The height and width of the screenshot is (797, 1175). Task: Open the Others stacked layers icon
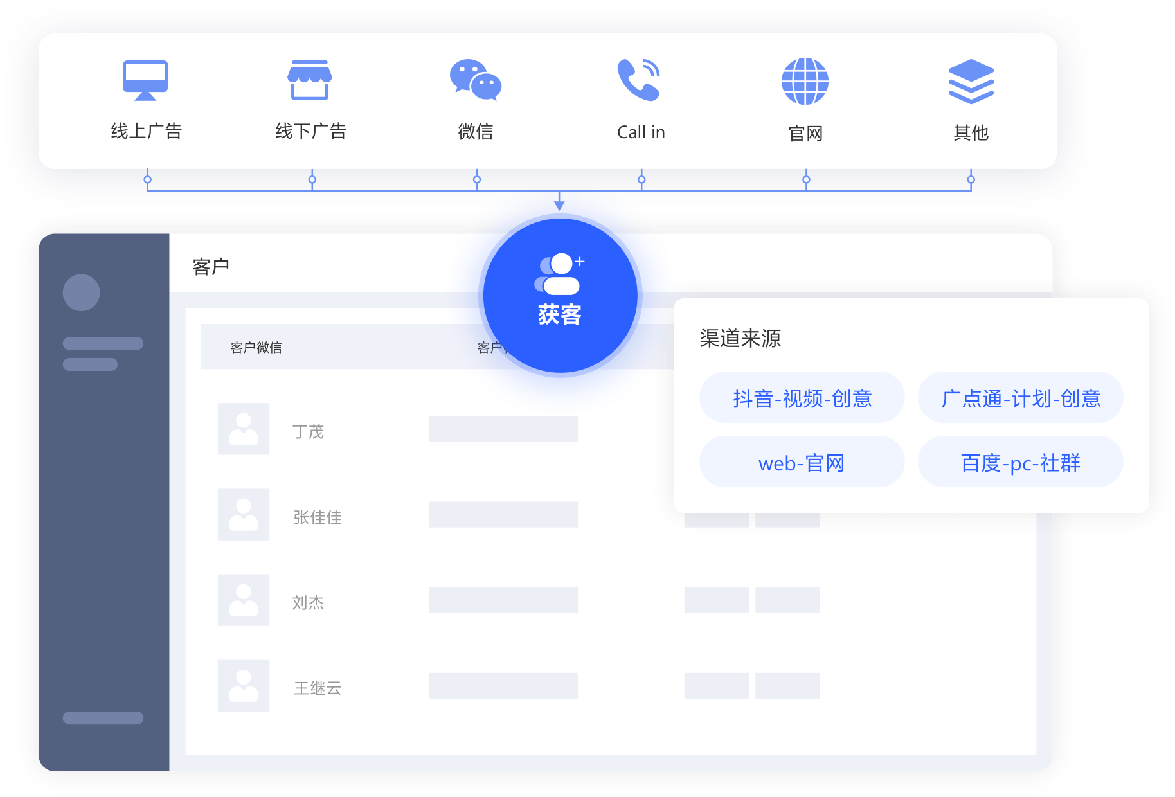pyautogui.click(x=971, y=81)
